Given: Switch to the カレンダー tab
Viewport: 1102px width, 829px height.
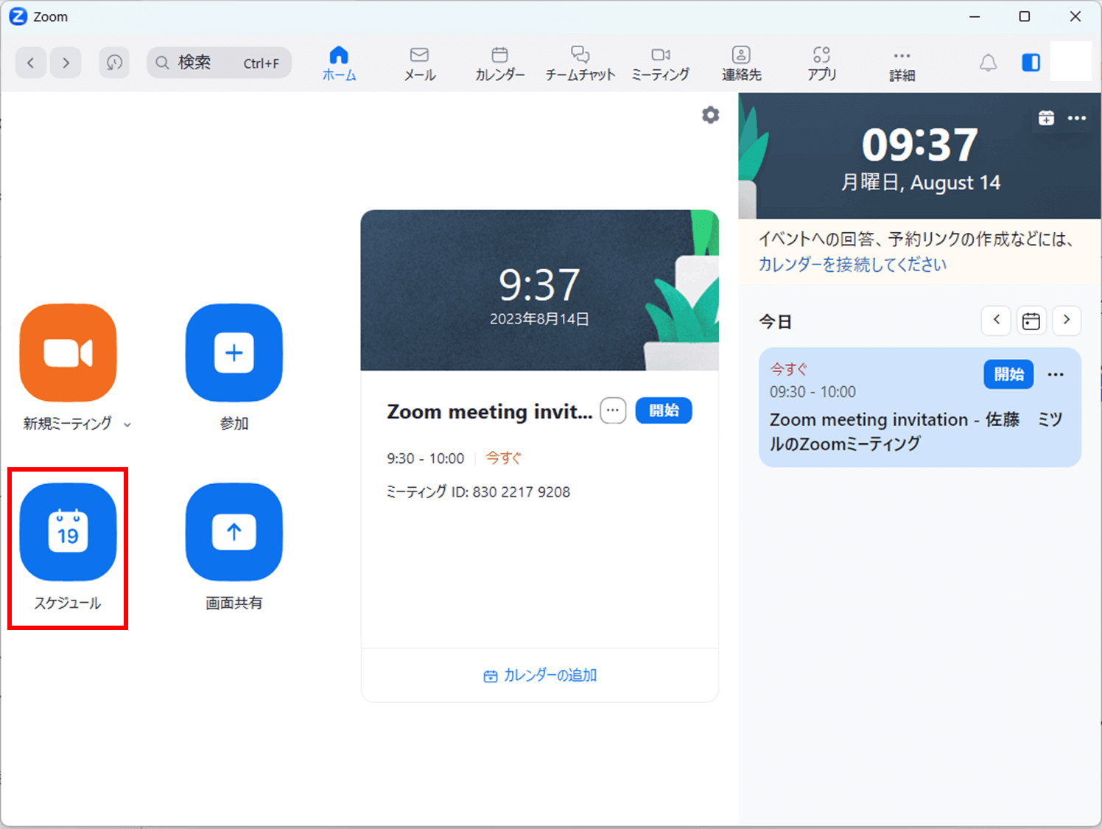Looking at the screenshot, I should [500, 63].
